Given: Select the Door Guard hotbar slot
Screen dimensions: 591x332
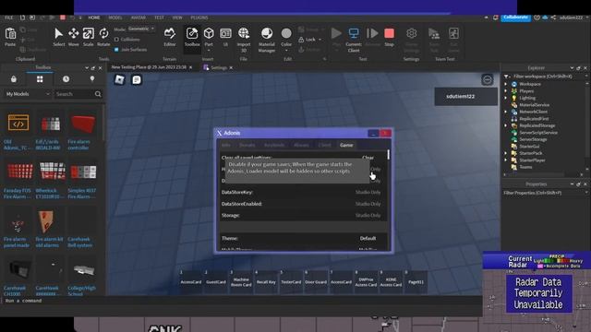Looking at the screenshot, I should point(316,281).
